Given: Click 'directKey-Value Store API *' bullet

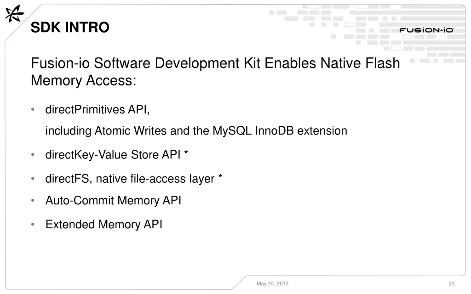Looking at the screenshot, I should point(116,155).
